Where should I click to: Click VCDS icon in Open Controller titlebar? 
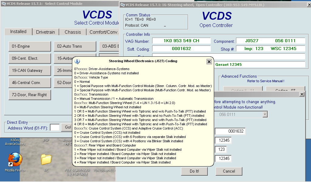point(123,5)
